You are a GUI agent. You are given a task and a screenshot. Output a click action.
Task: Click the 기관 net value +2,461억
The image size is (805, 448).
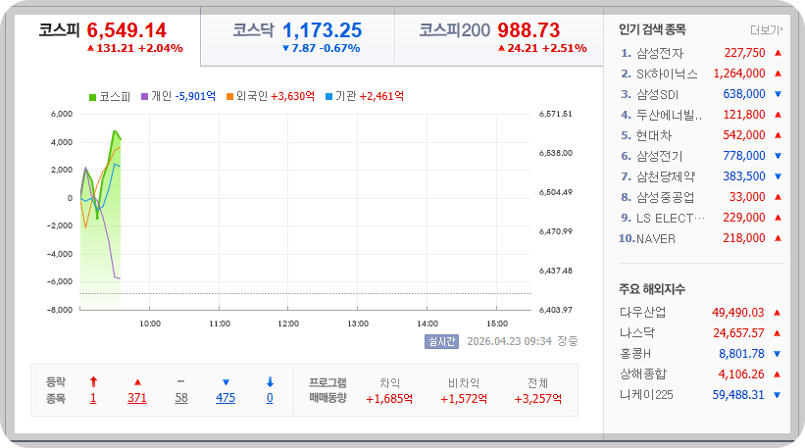click(381, 96)
